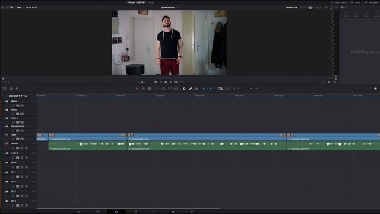Click the Stop transport button
This screenshot has height=214, width=380.
tap(166, 82)
